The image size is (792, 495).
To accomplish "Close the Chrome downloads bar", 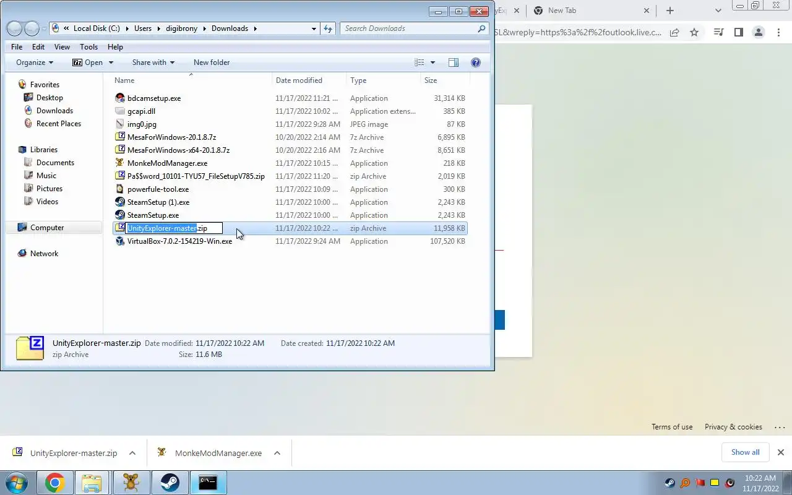I will 781,452.
